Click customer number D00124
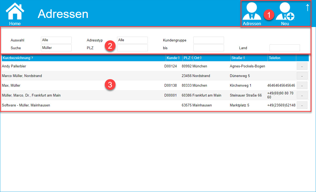The width and height of the screenshot is (316, 192). click(171, 66)
